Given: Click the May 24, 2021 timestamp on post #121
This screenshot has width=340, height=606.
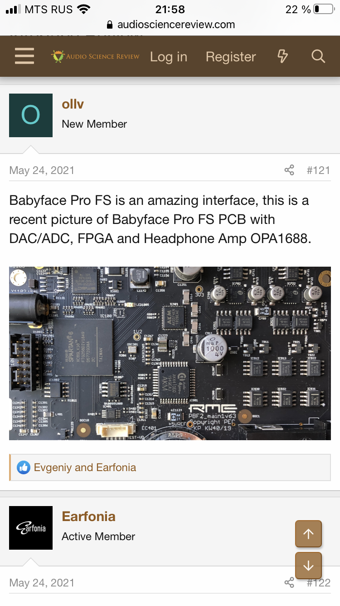Looking at the screenshot, I should (42, 170).
